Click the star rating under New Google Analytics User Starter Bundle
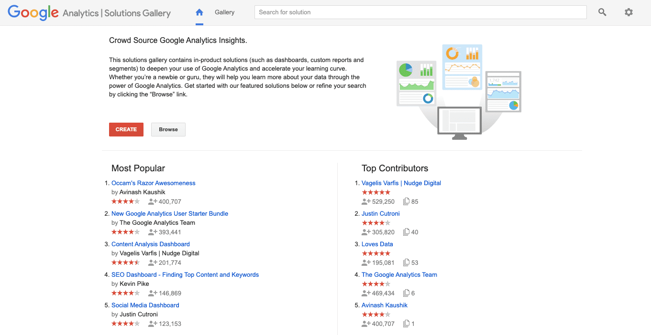 tap(126, 232)
